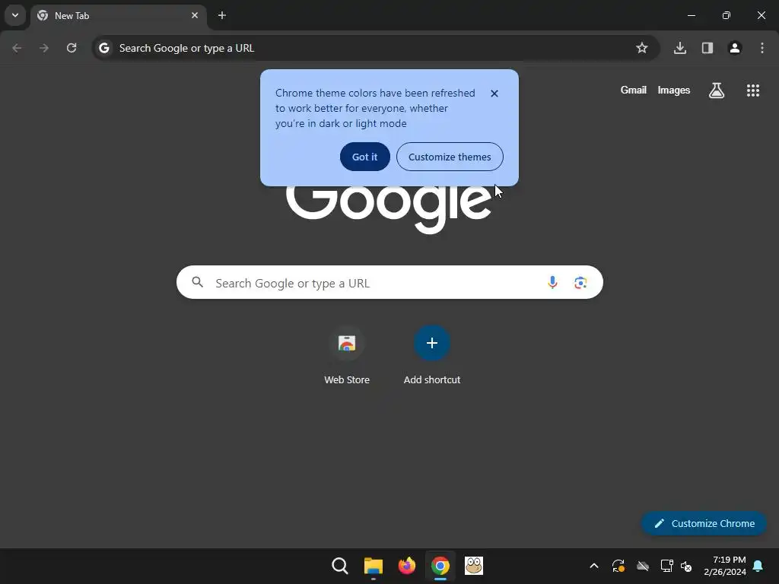Screen dimensions: 779x584
Task: Open Search Labs flask icon
Action: (x=717, y=90)
